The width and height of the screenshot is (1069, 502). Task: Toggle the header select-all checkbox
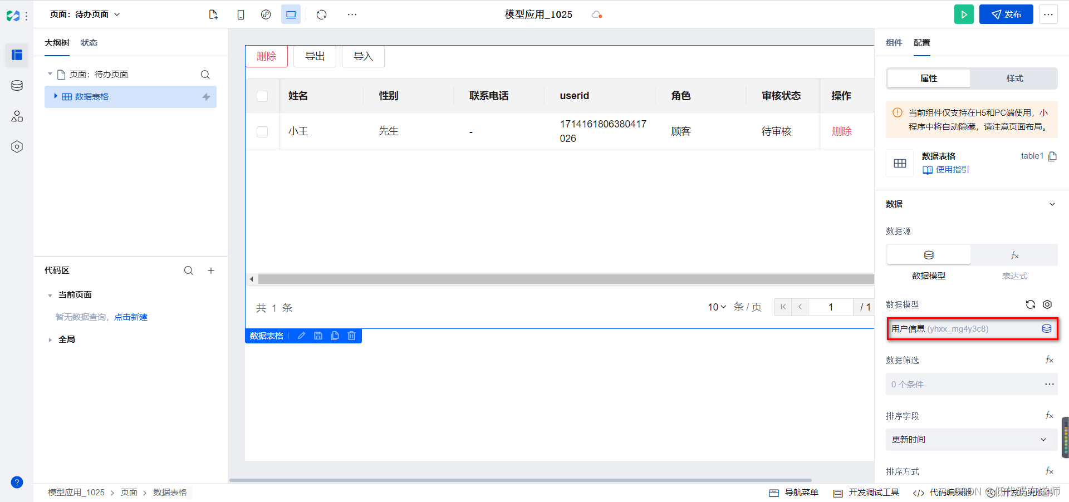click(x=262, y=96)
